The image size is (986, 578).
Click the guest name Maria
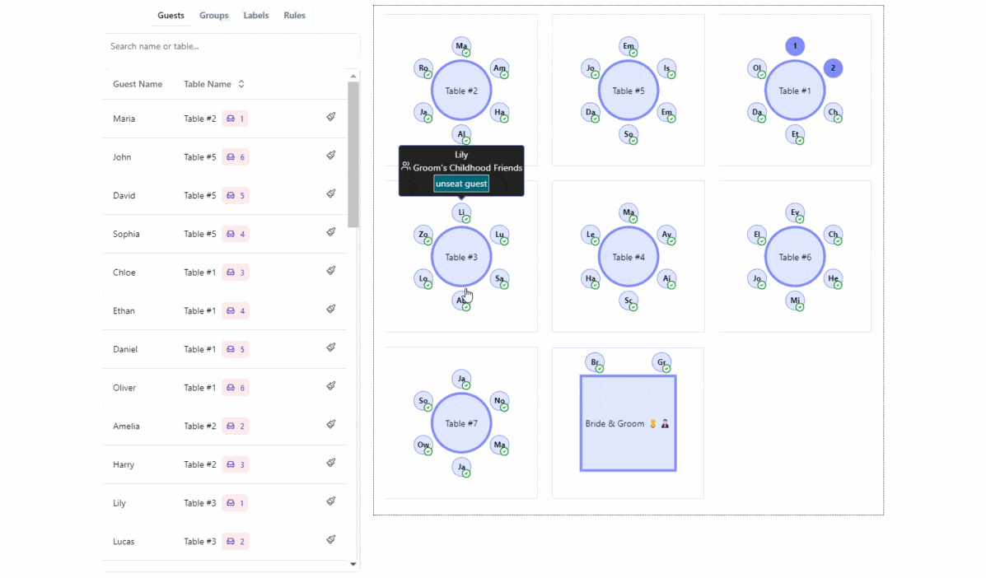coord(124,119)
